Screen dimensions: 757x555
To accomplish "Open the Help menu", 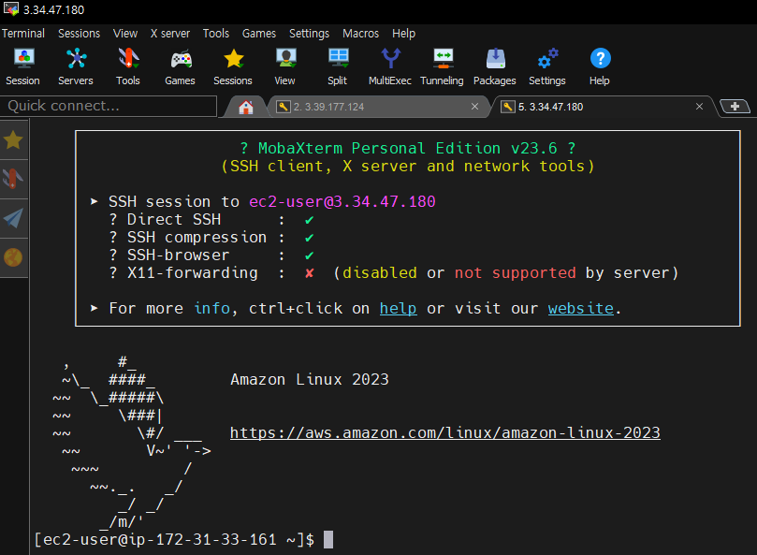I will coord(403,34).
